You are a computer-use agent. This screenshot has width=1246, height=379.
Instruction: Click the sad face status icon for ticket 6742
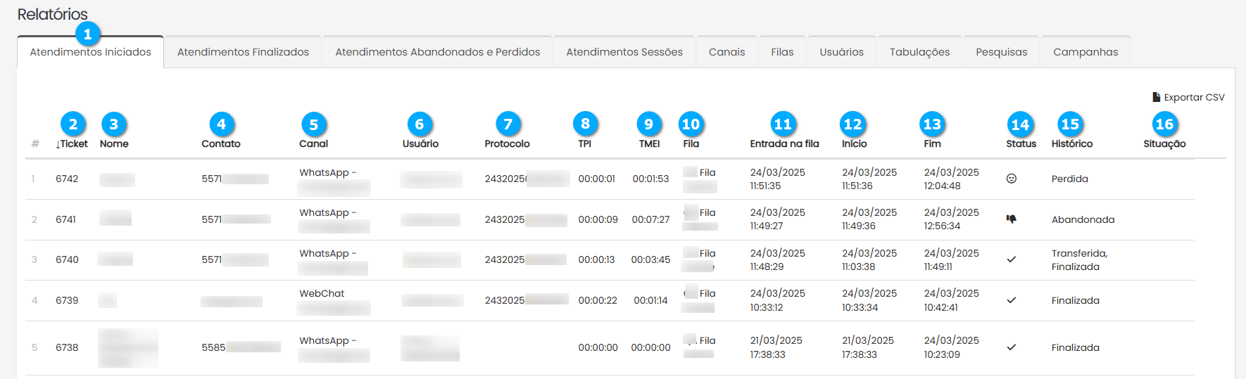(x=1011, y=179)
